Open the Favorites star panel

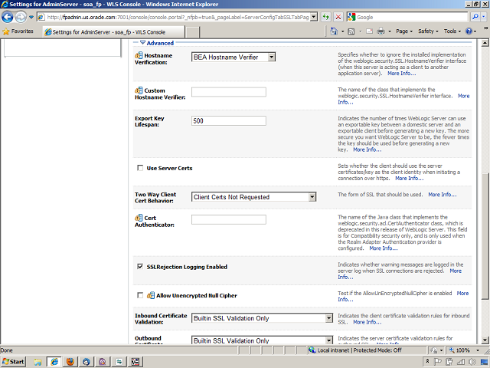(18, 31)
